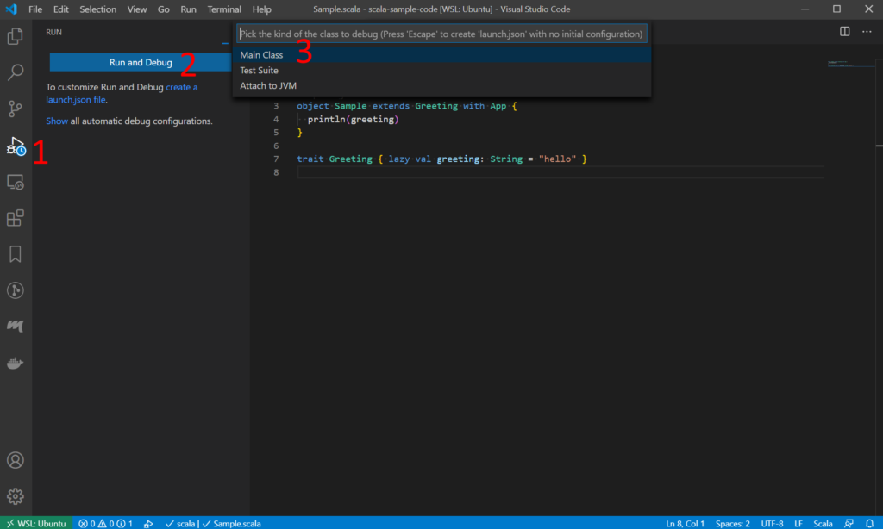Open the Docker view icon

click(16, 363)
